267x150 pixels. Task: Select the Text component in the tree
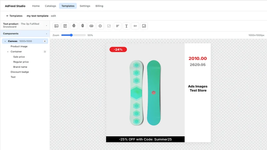[13, 77]
